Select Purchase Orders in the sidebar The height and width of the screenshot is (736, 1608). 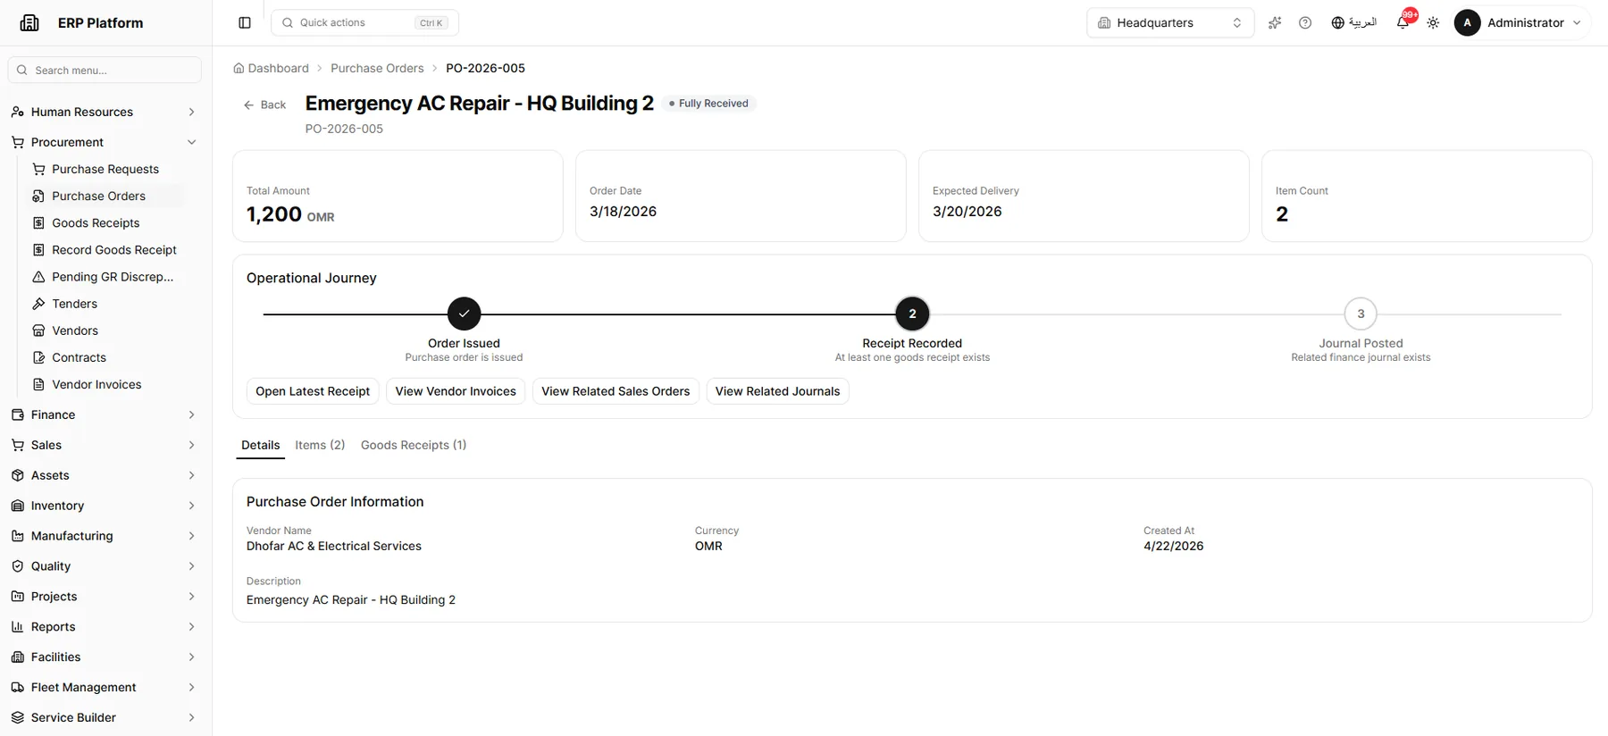[105, 196]
